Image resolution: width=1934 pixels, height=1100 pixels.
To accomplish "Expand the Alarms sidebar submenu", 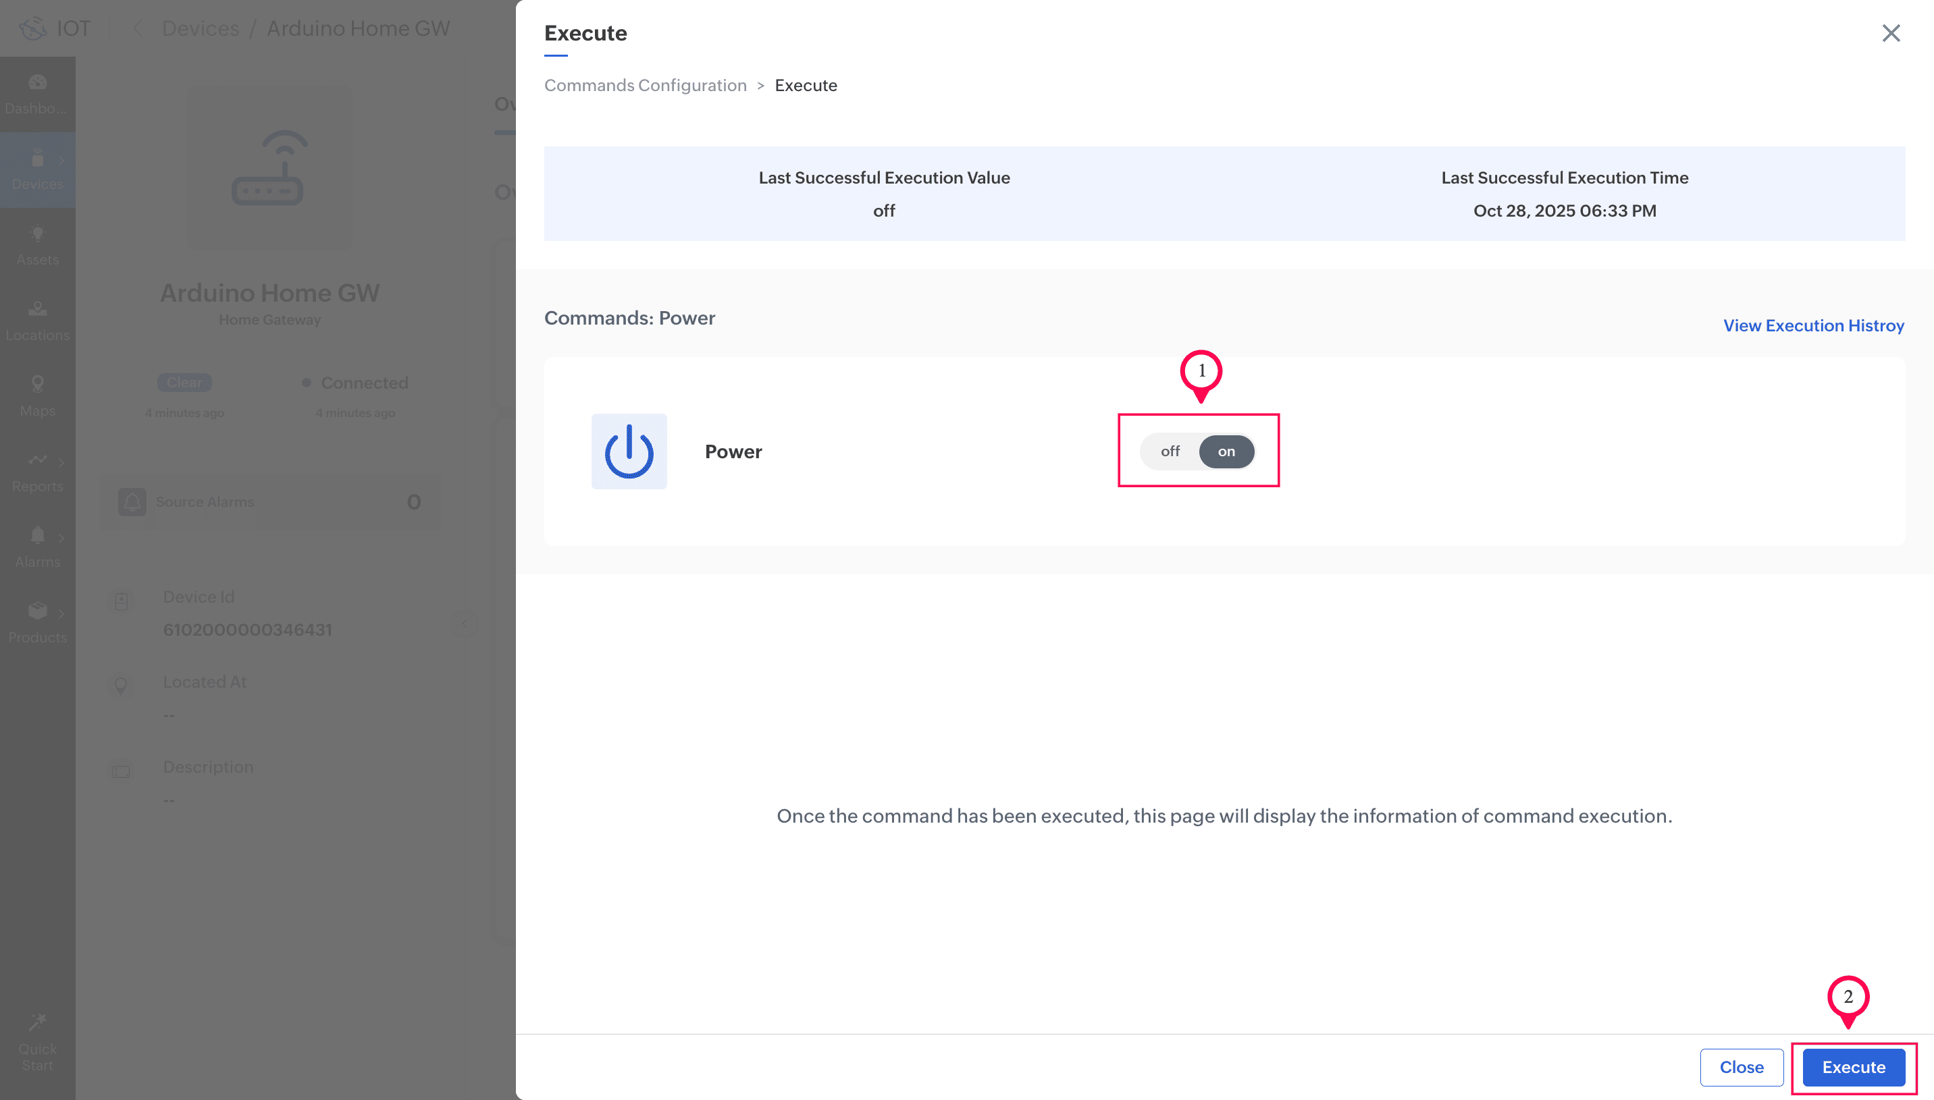I will click(61, 537).
